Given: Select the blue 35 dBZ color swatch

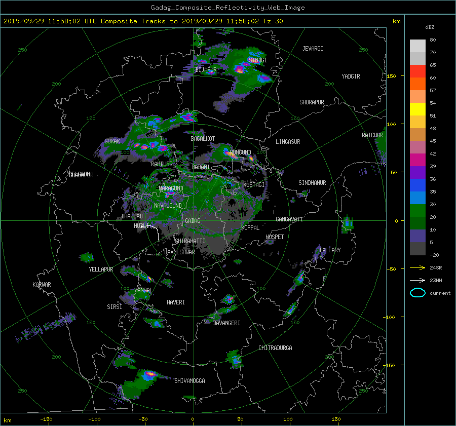Looking at the screenshot, I should click(417, 185).
